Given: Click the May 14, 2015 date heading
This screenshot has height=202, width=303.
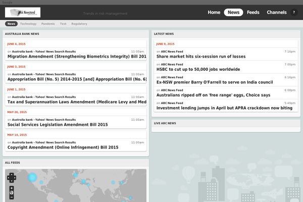Looking at the screenshot, I should click(17, 135).
